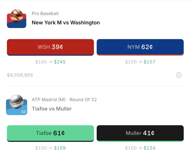
Task: Open the Tiafoe vs Muller market
Action: tap(52, 109)
